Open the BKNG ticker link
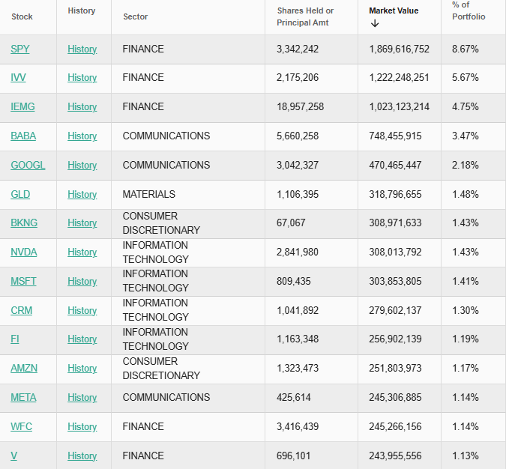The image size is (506, 469). tap(24, 223)
